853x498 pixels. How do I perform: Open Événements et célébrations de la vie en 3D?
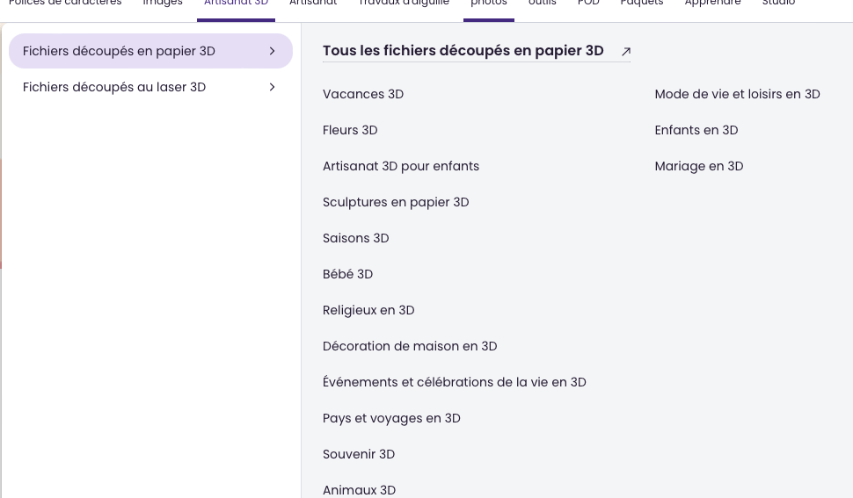pos(454,382)
